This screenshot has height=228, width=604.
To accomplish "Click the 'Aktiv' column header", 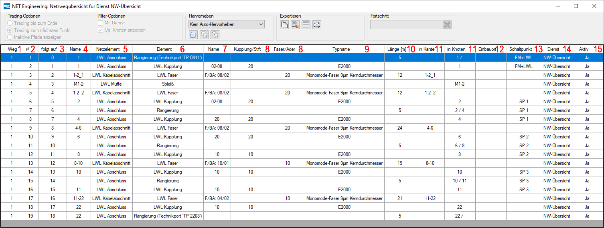I will [x=587, y=49].
